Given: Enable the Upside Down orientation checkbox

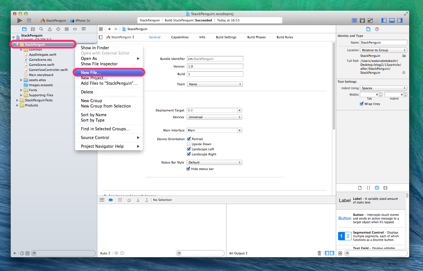Looking at the screenshot, I should tap(189, 144).
